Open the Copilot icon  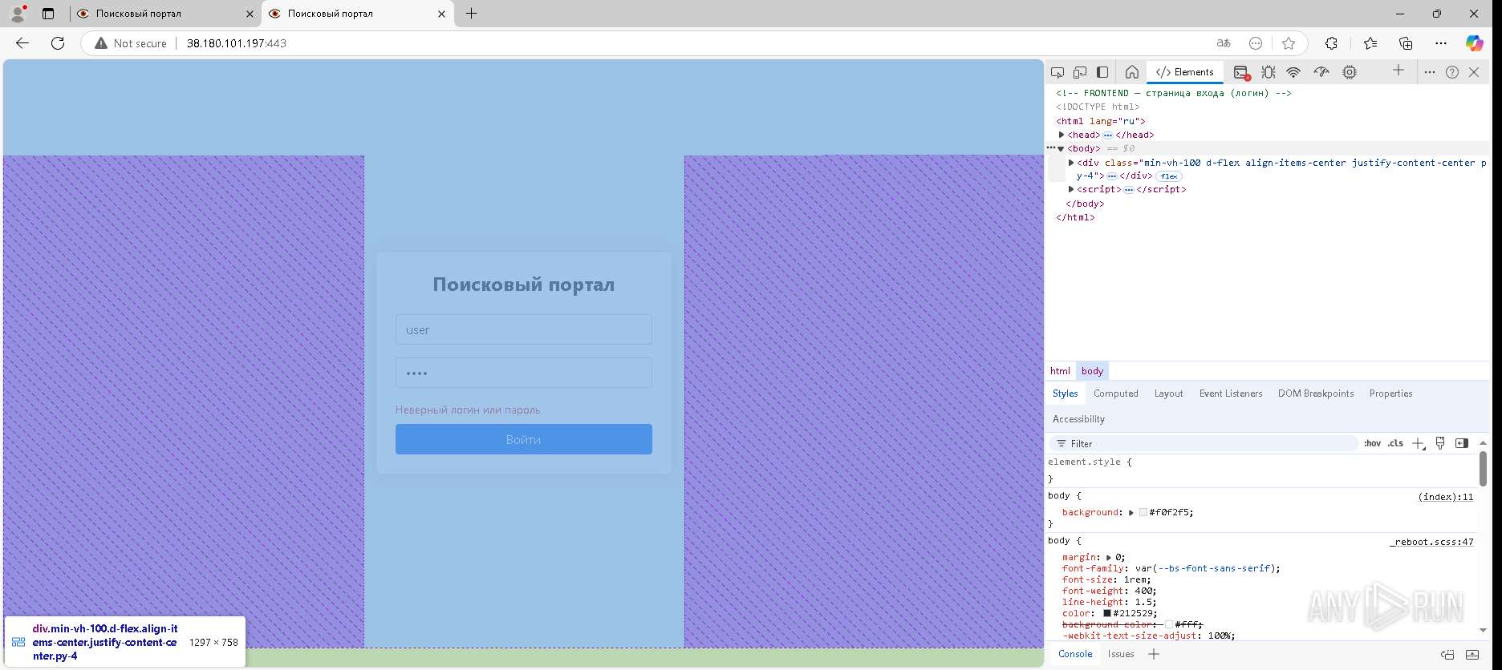[x=1475, y=43]
